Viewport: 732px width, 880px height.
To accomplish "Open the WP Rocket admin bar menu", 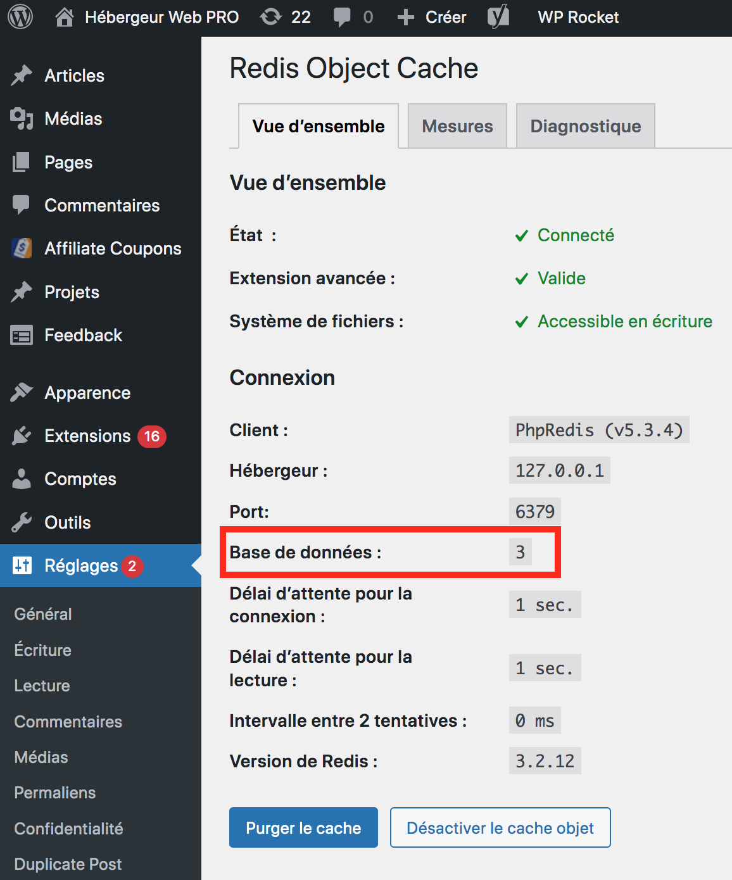I will click(578, 17).
